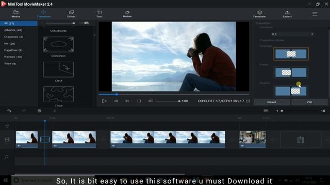Click transition slot after the third clip
This screenshot has width=330, height=185.
click(x=232, y=139)
